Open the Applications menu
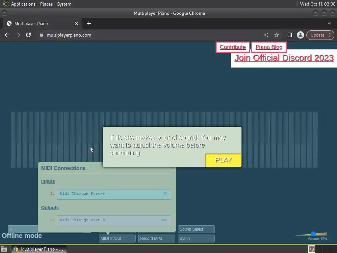Screen dimensions: 337x253 [23, 4]
